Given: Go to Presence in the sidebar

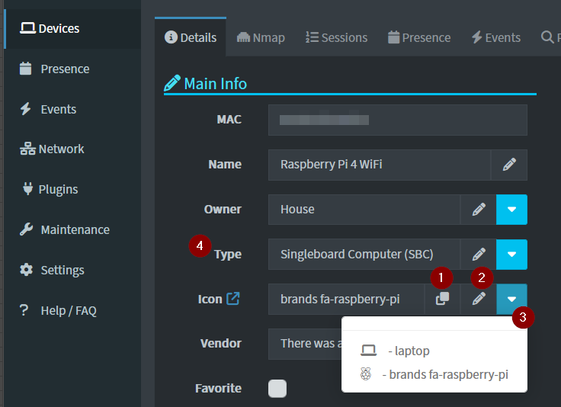Looking at the screenshot, I should coord(65,69).
